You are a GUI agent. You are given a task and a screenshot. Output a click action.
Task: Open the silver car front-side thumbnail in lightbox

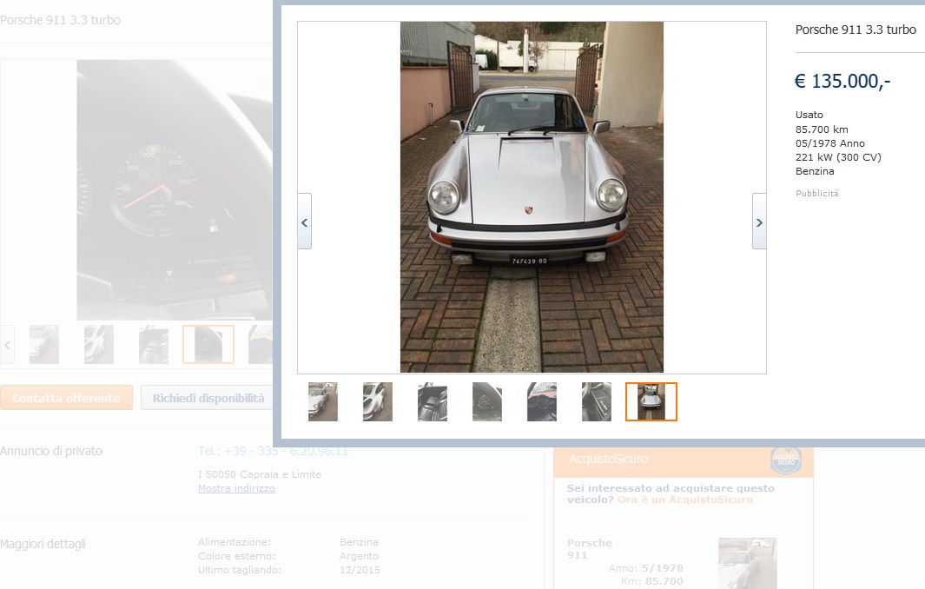323,402
